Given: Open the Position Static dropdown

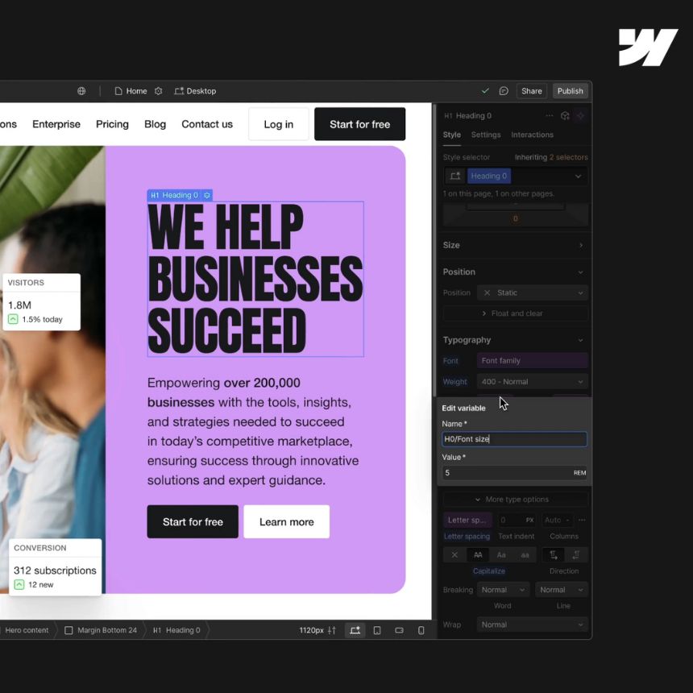Looking at the screenshot, I should coord(532,293).
